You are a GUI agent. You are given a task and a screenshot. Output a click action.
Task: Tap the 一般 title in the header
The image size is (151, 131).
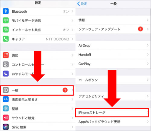114,4
